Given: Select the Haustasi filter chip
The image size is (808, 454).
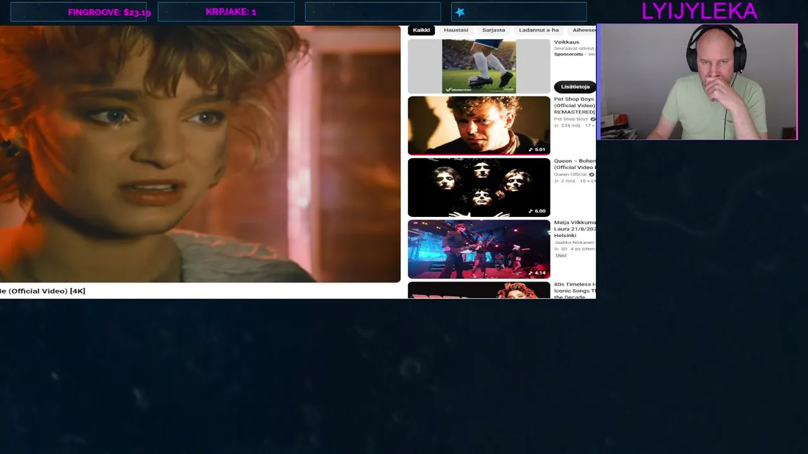Looking at the screenshot, I should tap(456, 30).
